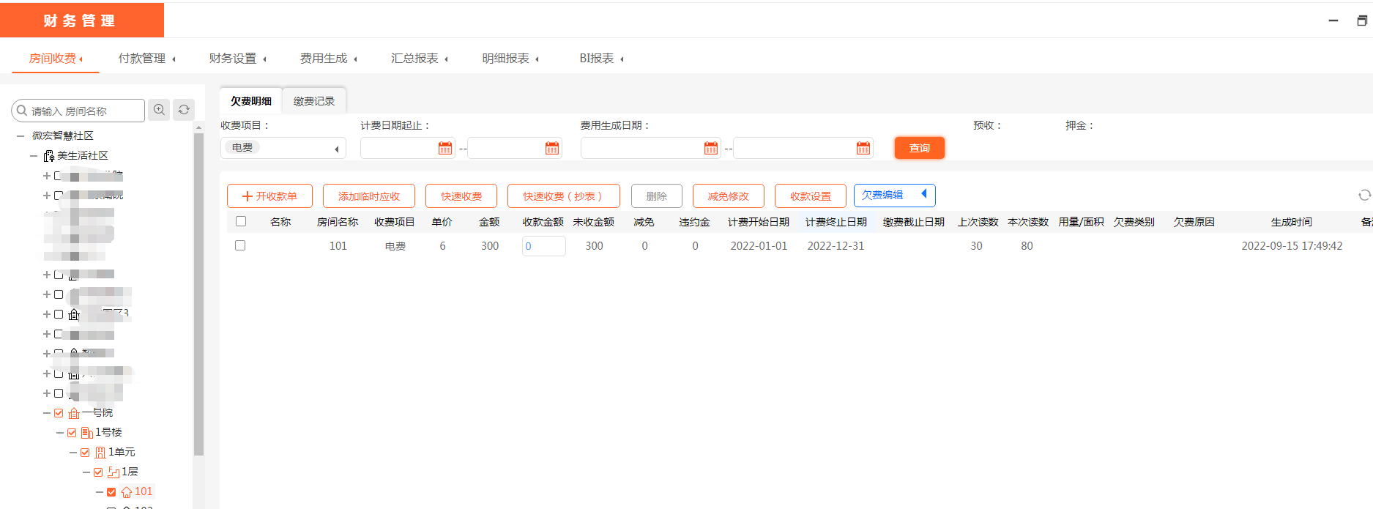Click the 一号院 courtyard icon
The width and height of the screenshot is (1373, 509).
click(74, 413)
